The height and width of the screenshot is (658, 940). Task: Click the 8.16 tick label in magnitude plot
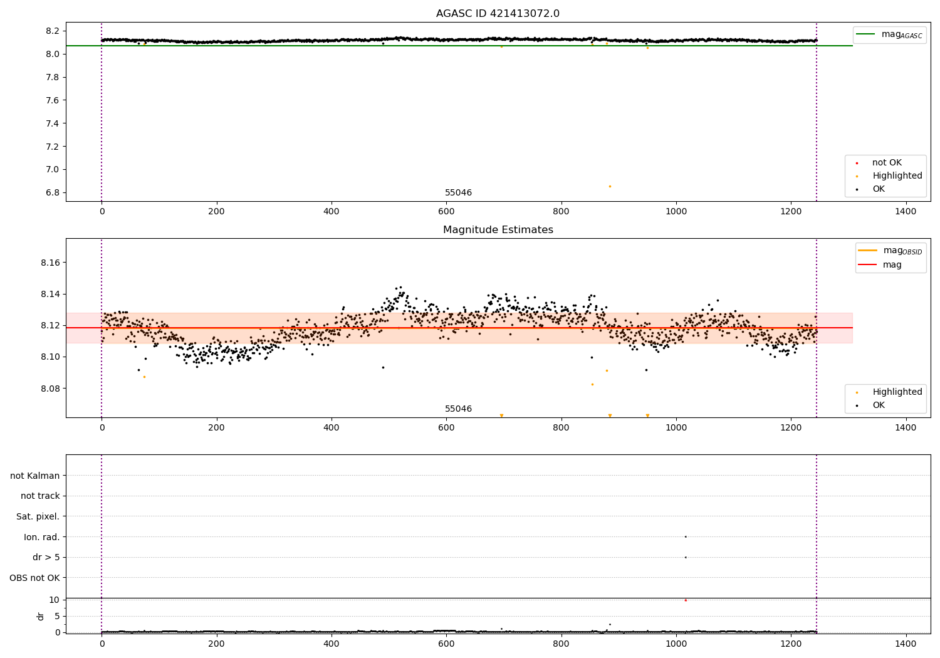[x=50, y=263]
